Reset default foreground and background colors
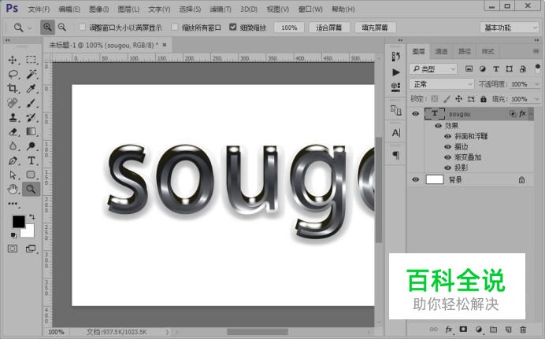The height and width of the screenshot is (339, 545). click(x=13, y=236)
